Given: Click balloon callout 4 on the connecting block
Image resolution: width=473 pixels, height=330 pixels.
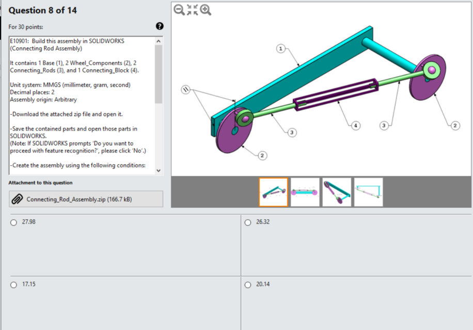Looking at the screenshot, I should click(355, 125).
